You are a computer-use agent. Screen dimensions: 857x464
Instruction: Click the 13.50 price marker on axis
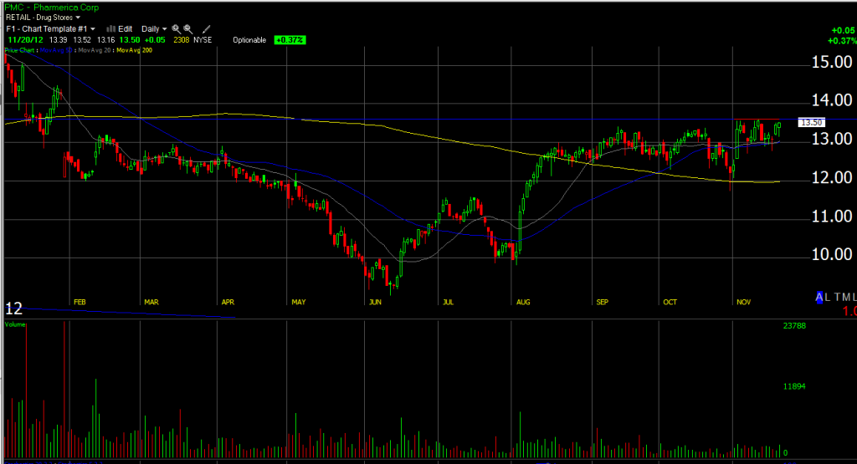click(x=812, y=122)
